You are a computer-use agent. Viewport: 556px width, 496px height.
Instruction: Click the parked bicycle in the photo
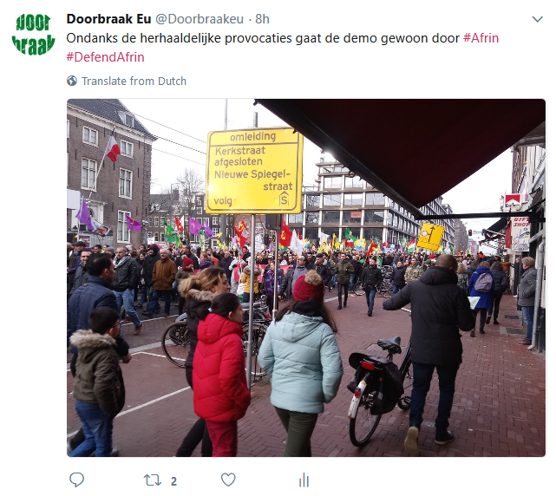379,388
